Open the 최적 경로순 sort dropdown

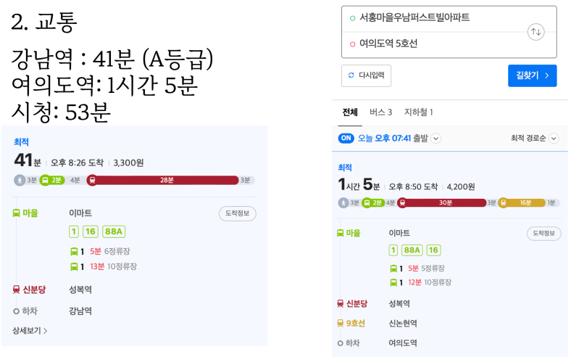tap(535, 138)
